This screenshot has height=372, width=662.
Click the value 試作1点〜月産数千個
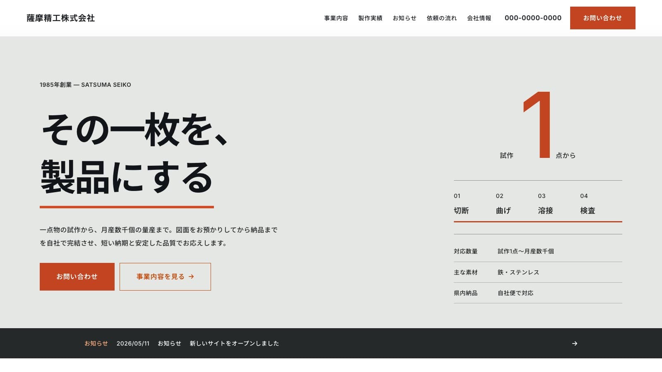coord(525,251)
